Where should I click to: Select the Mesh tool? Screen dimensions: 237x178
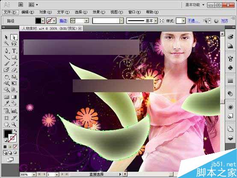[x=6, y=97]
